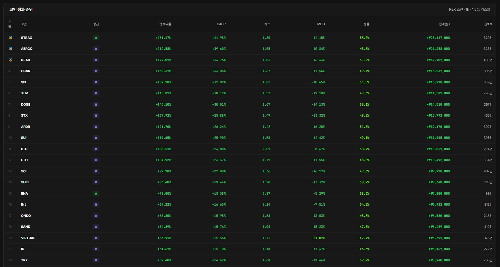This screenshot has width=500, height=267.
Task: Select the VIRTUAL coin name
Action: 28,238
